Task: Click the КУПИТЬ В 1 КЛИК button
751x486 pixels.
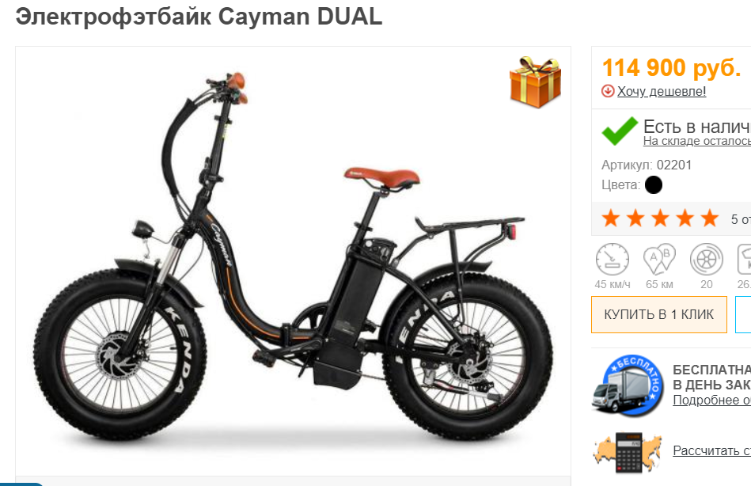Action: (659, 314)
